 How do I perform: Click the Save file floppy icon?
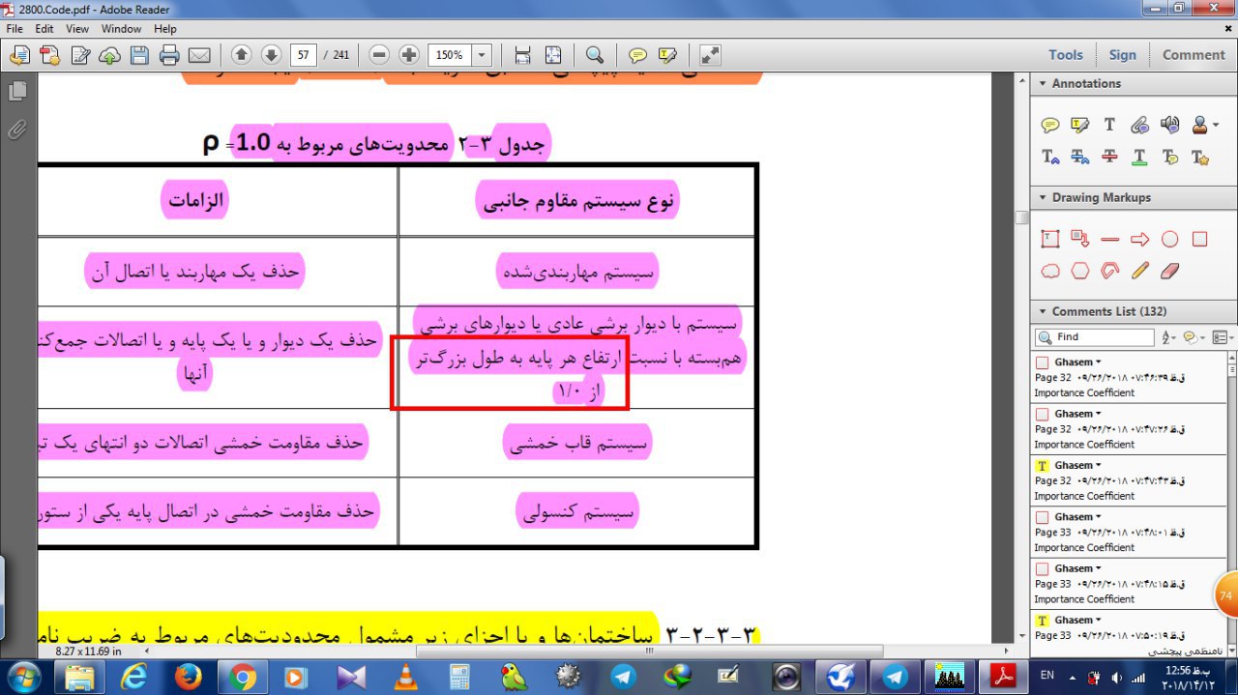[x=139, y=55]
